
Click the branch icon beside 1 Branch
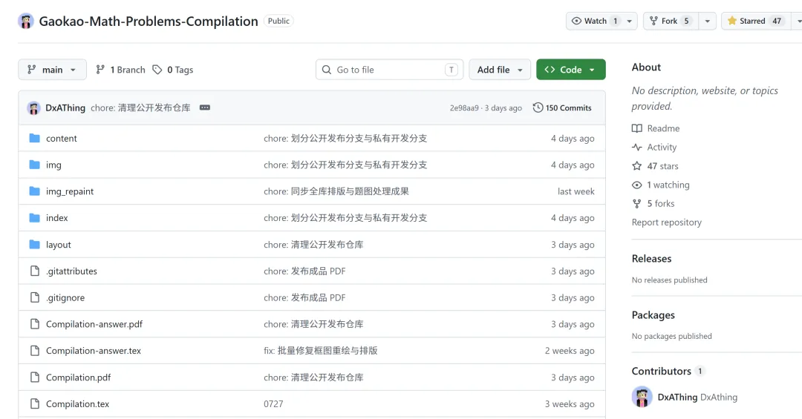coord(100,70)
